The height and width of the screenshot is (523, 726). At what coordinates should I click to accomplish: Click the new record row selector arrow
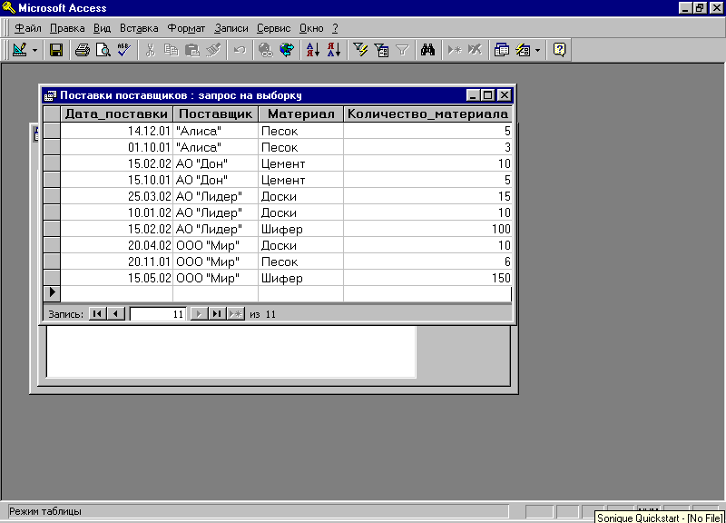[52, 292]
